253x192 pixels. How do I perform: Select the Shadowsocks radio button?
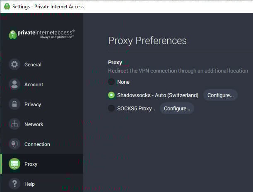click(x=111, y=95)
